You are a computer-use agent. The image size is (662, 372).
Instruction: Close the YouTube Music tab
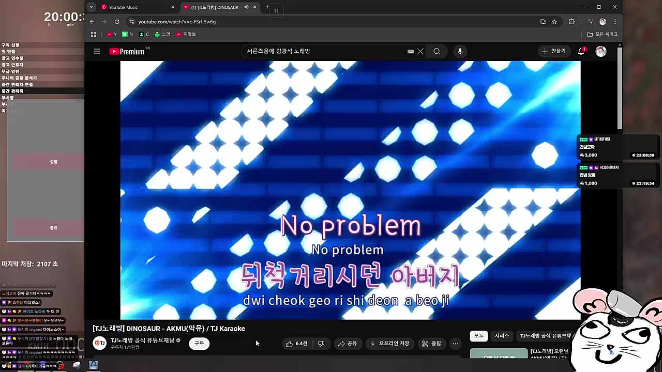coord(173,7)
